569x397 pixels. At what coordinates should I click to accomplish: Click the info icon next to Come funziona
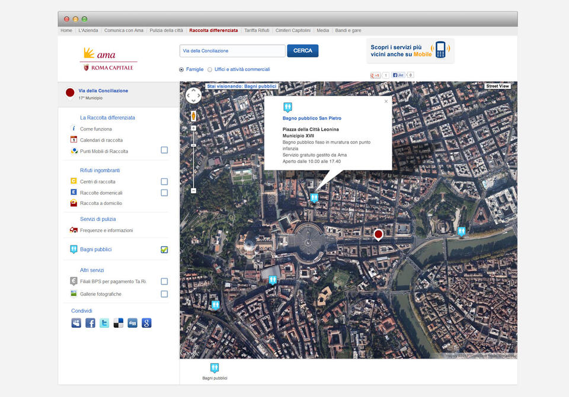coord(73,129)
